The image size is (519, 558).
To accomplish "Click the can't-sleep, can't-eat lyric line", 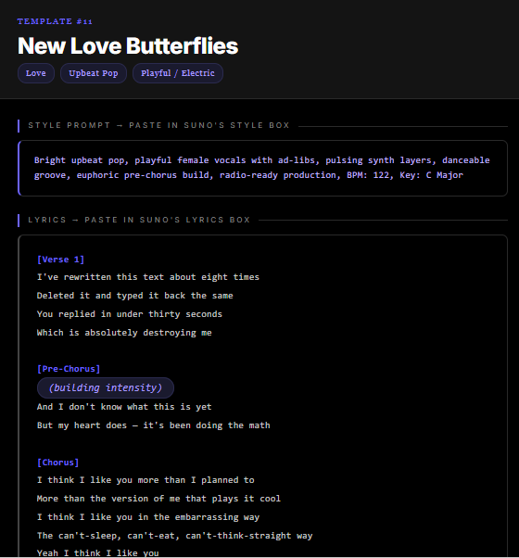I will (174, 536).
